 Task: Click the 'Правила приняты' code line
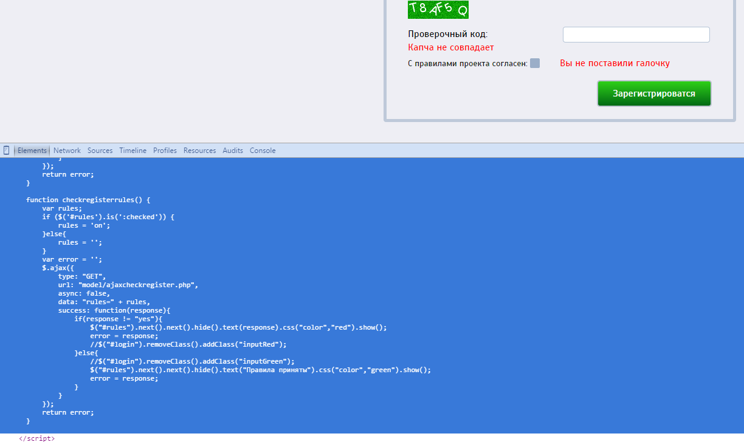(x=260, y=370)
